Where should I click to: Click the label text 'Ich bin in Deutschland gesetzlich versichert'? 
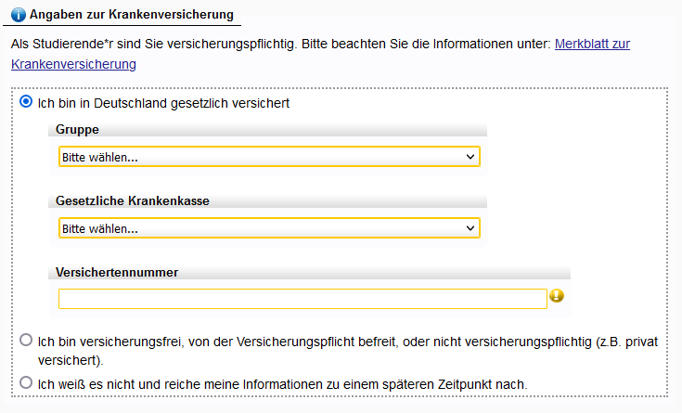click(x=163, y=103)
